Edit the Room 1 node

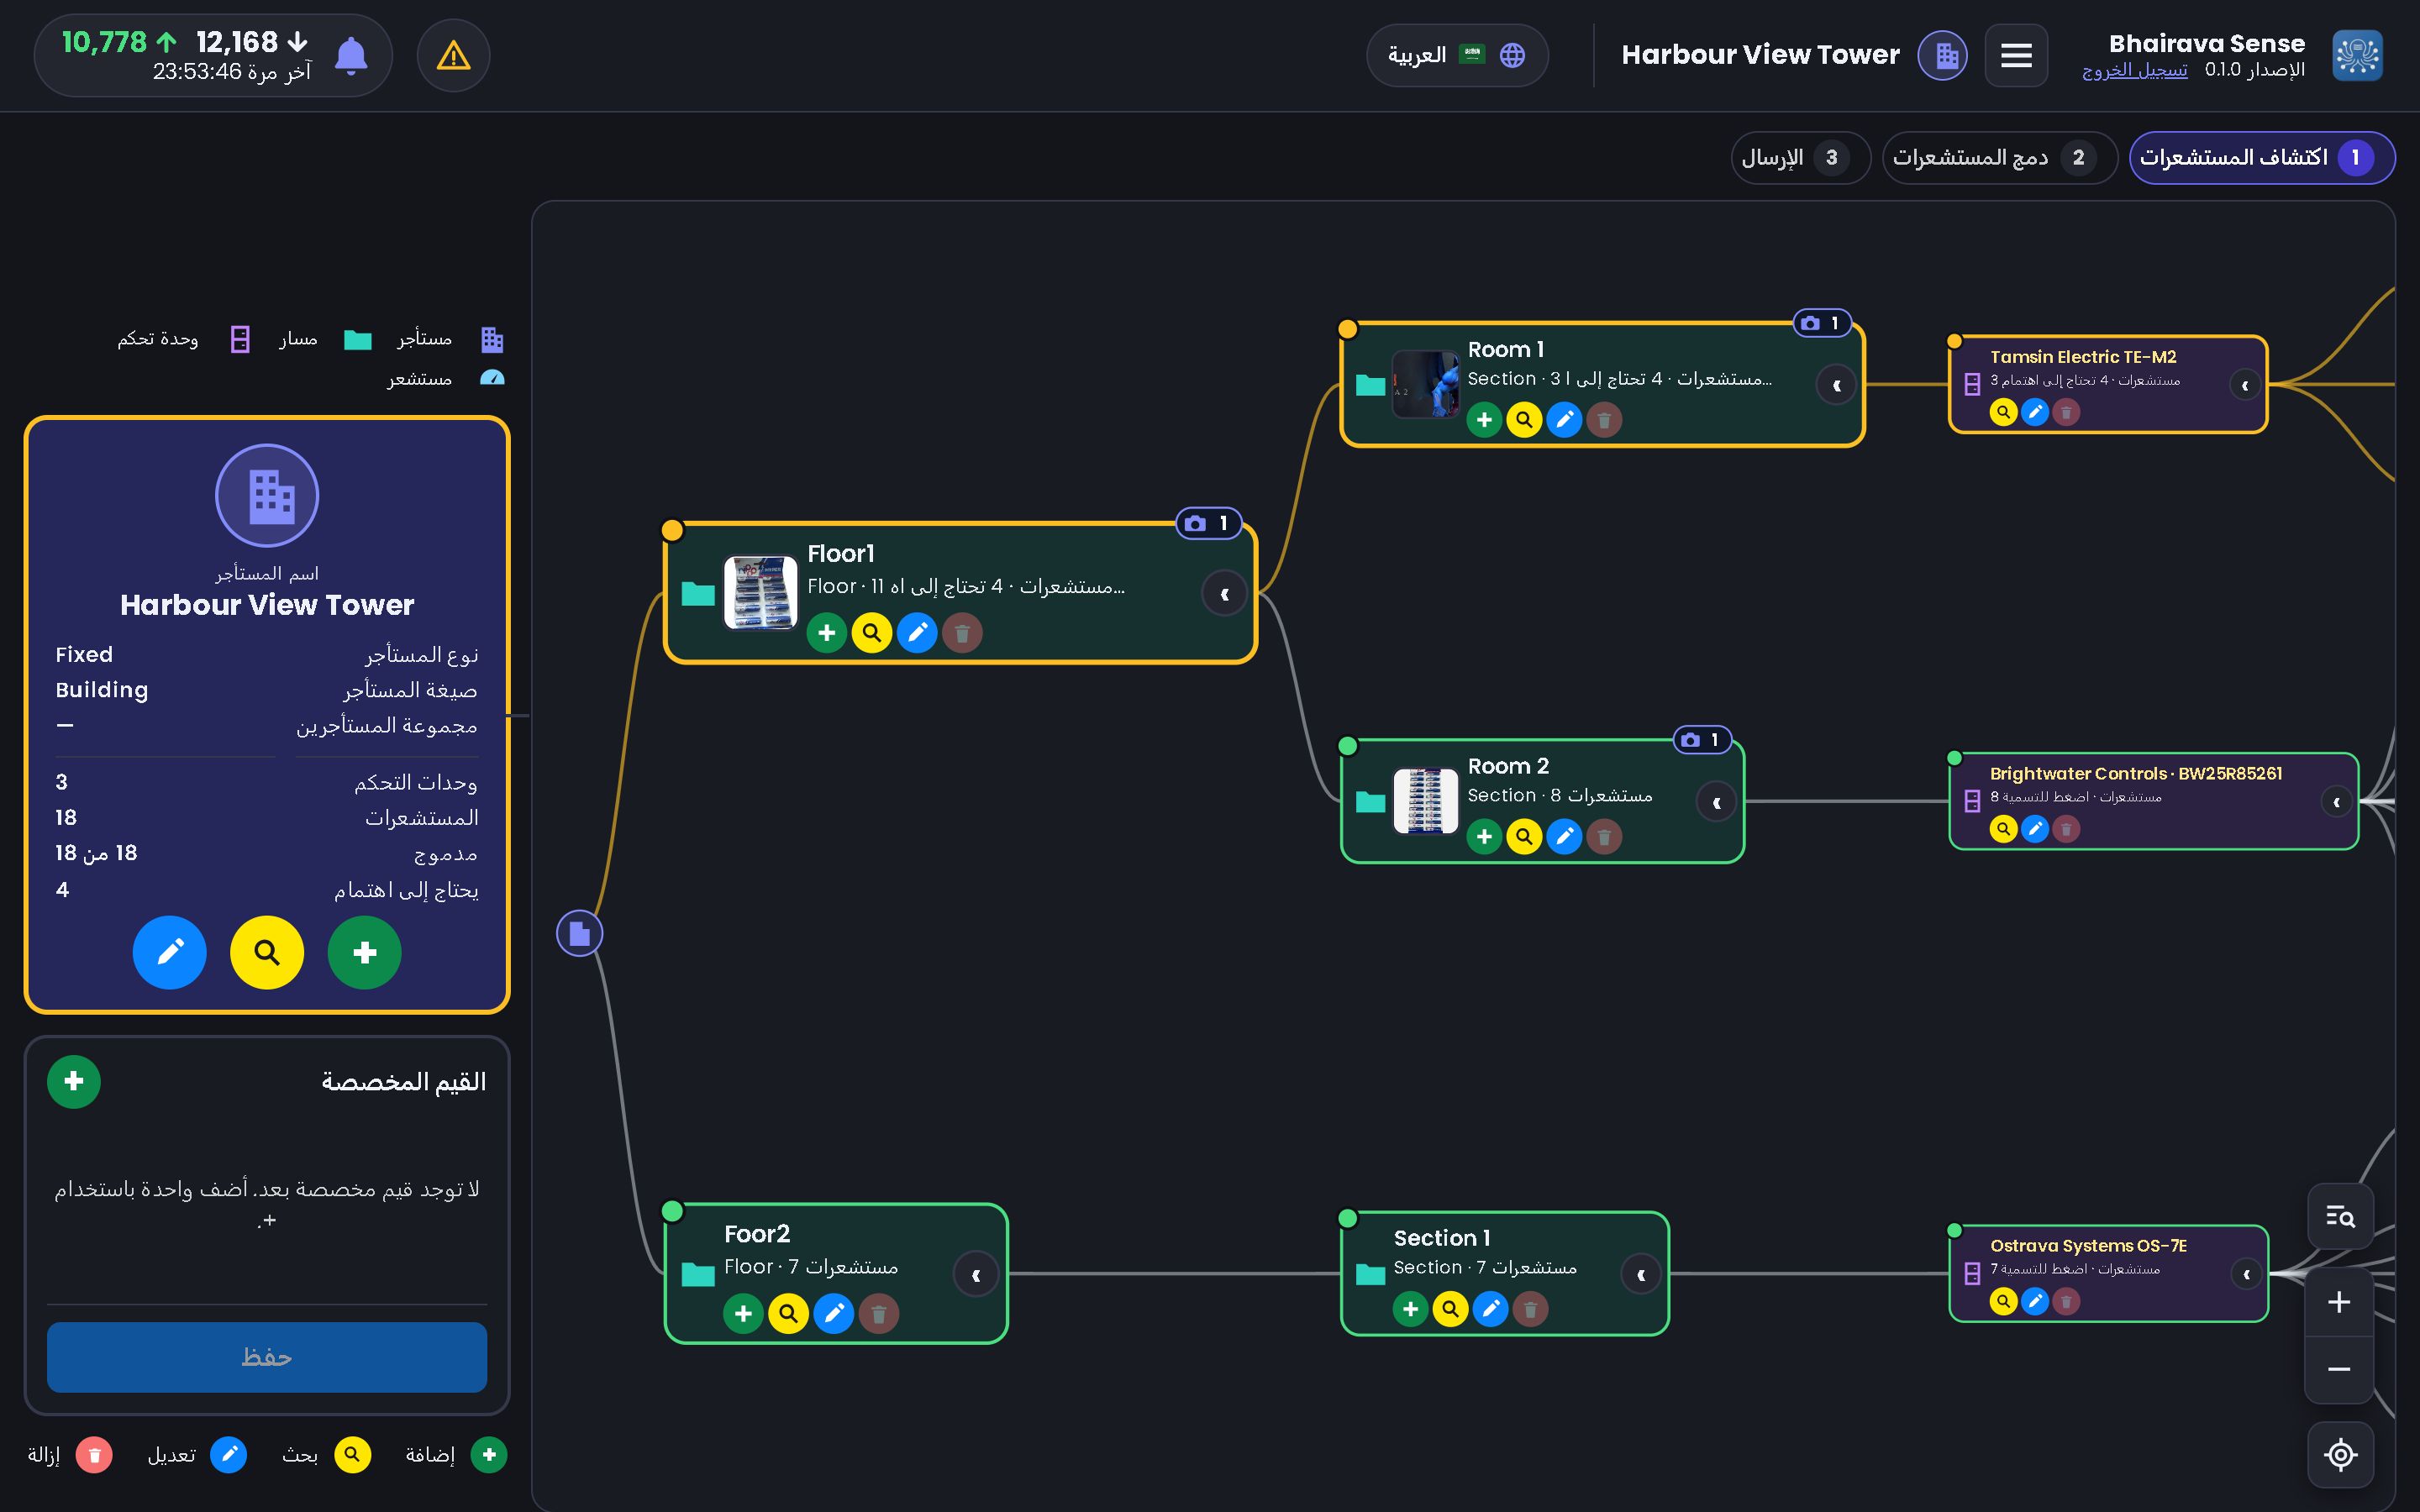point(1564,420)
